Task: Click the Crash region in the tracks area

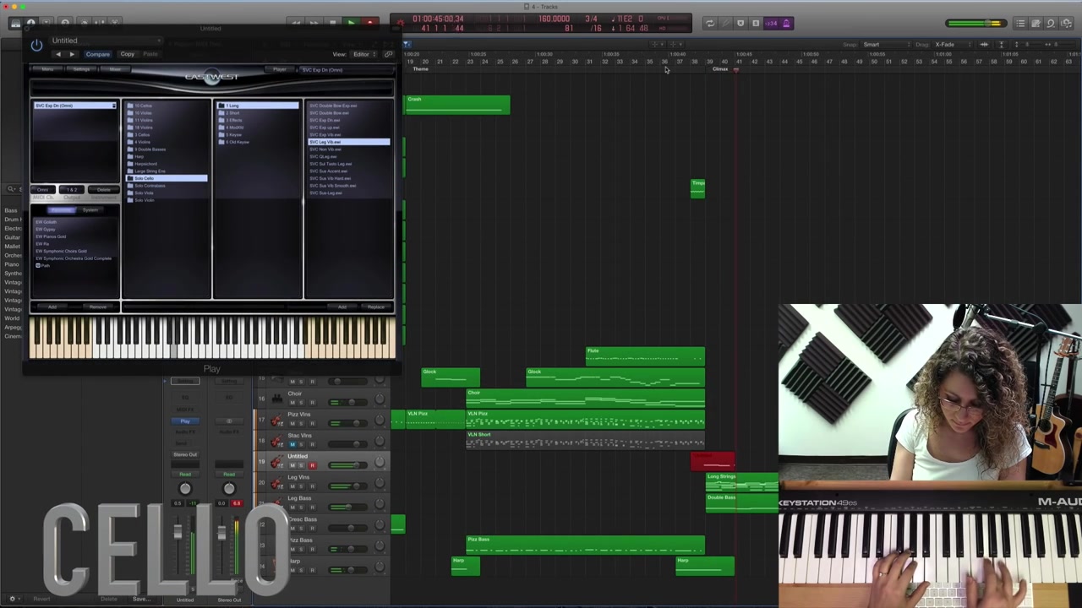Action: coord(457,105)
